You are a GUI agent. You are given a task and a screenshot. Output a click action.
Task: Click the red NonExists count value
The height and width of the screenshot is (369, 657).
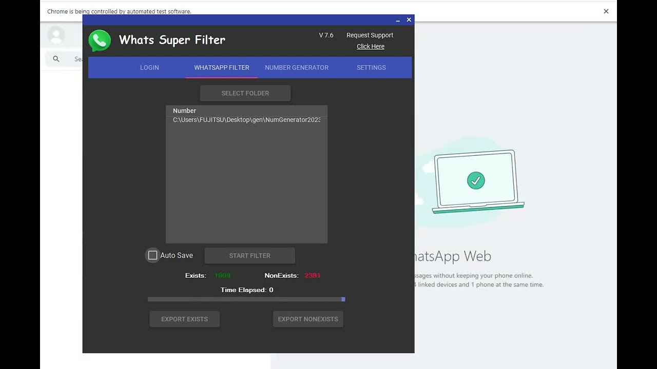(x=312, y=276)
